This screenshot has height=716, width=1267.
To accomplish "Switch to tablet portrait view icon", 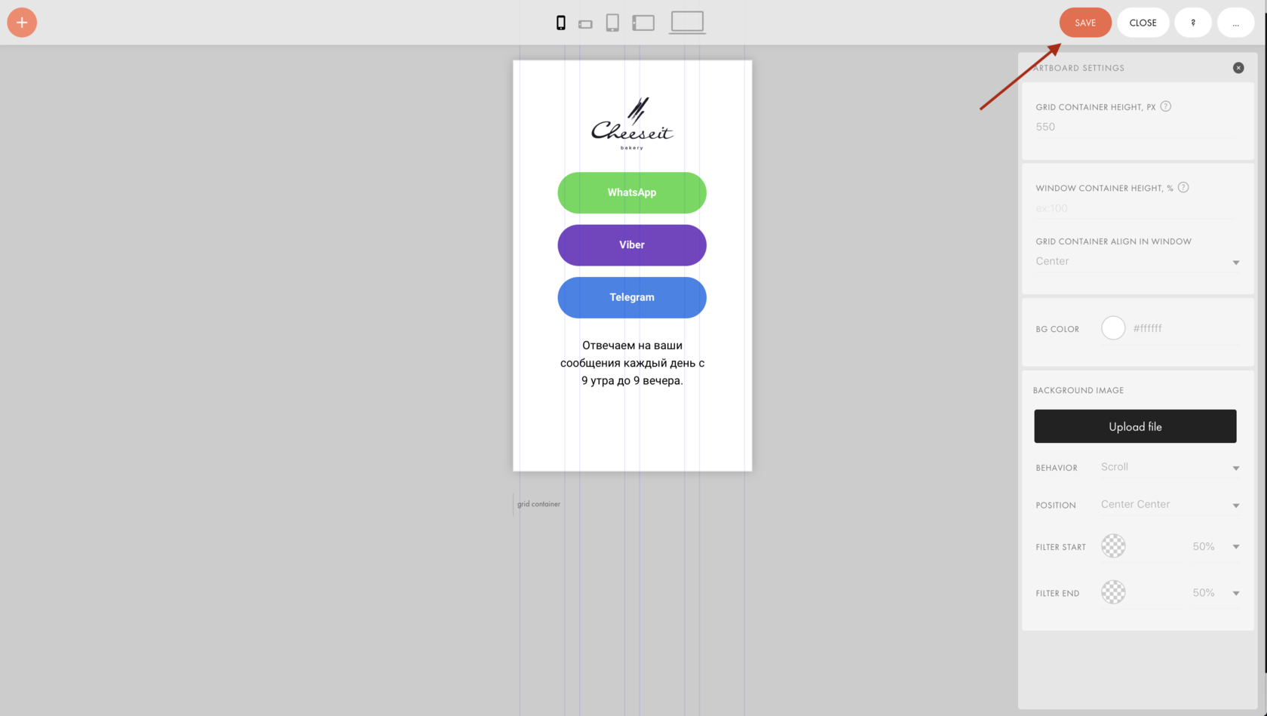I will (612, 23).
